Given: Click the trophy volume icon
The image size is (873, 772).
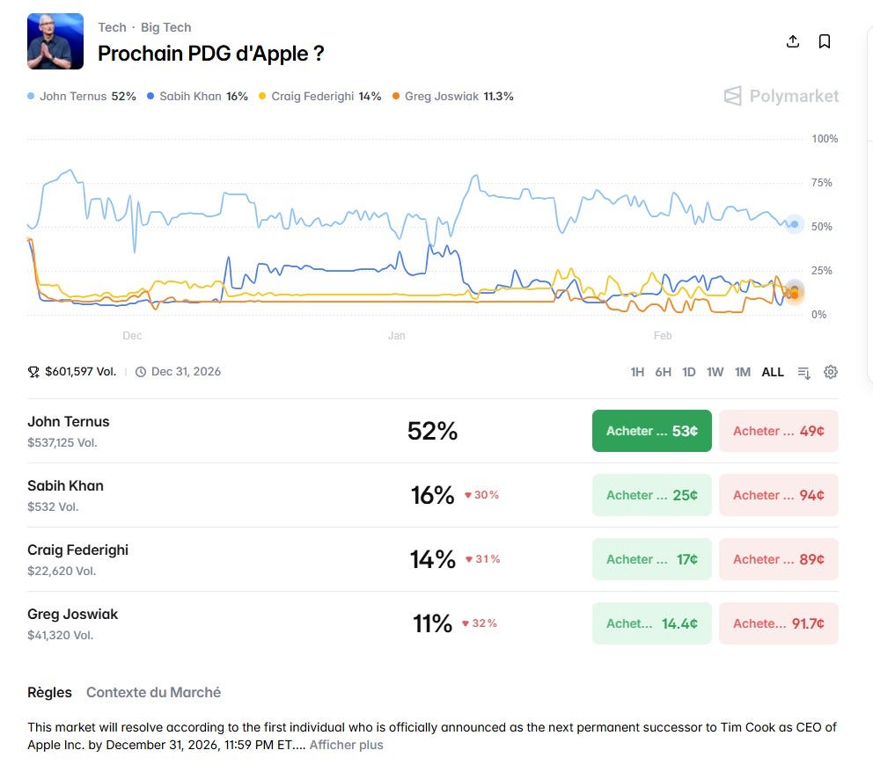Looking at the screenshot, I should tap(33, 372).
